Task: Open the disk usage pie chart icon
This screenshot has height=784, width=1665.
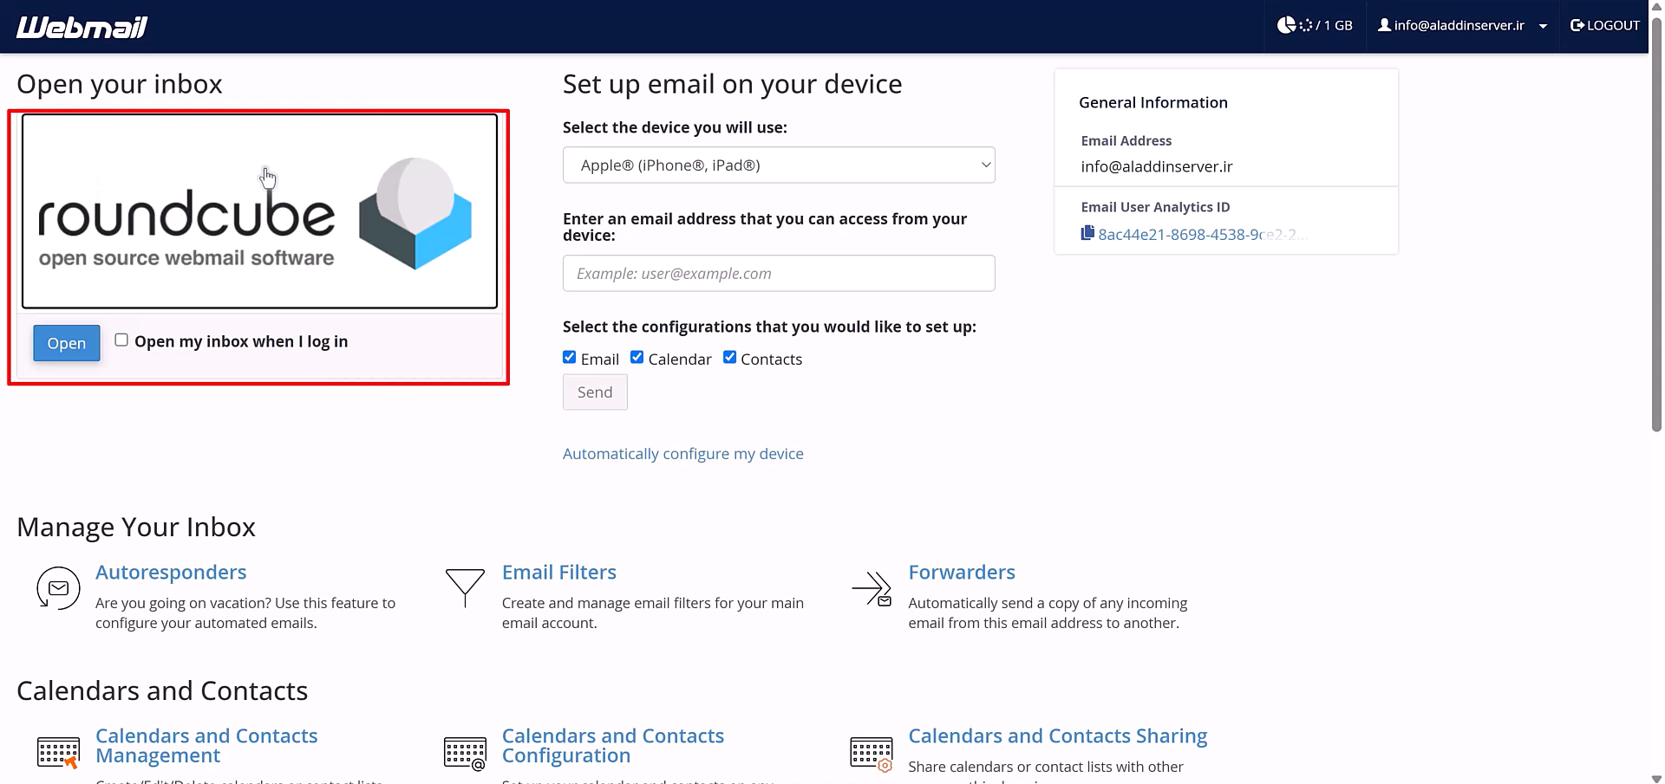Action: point(1286,25)
